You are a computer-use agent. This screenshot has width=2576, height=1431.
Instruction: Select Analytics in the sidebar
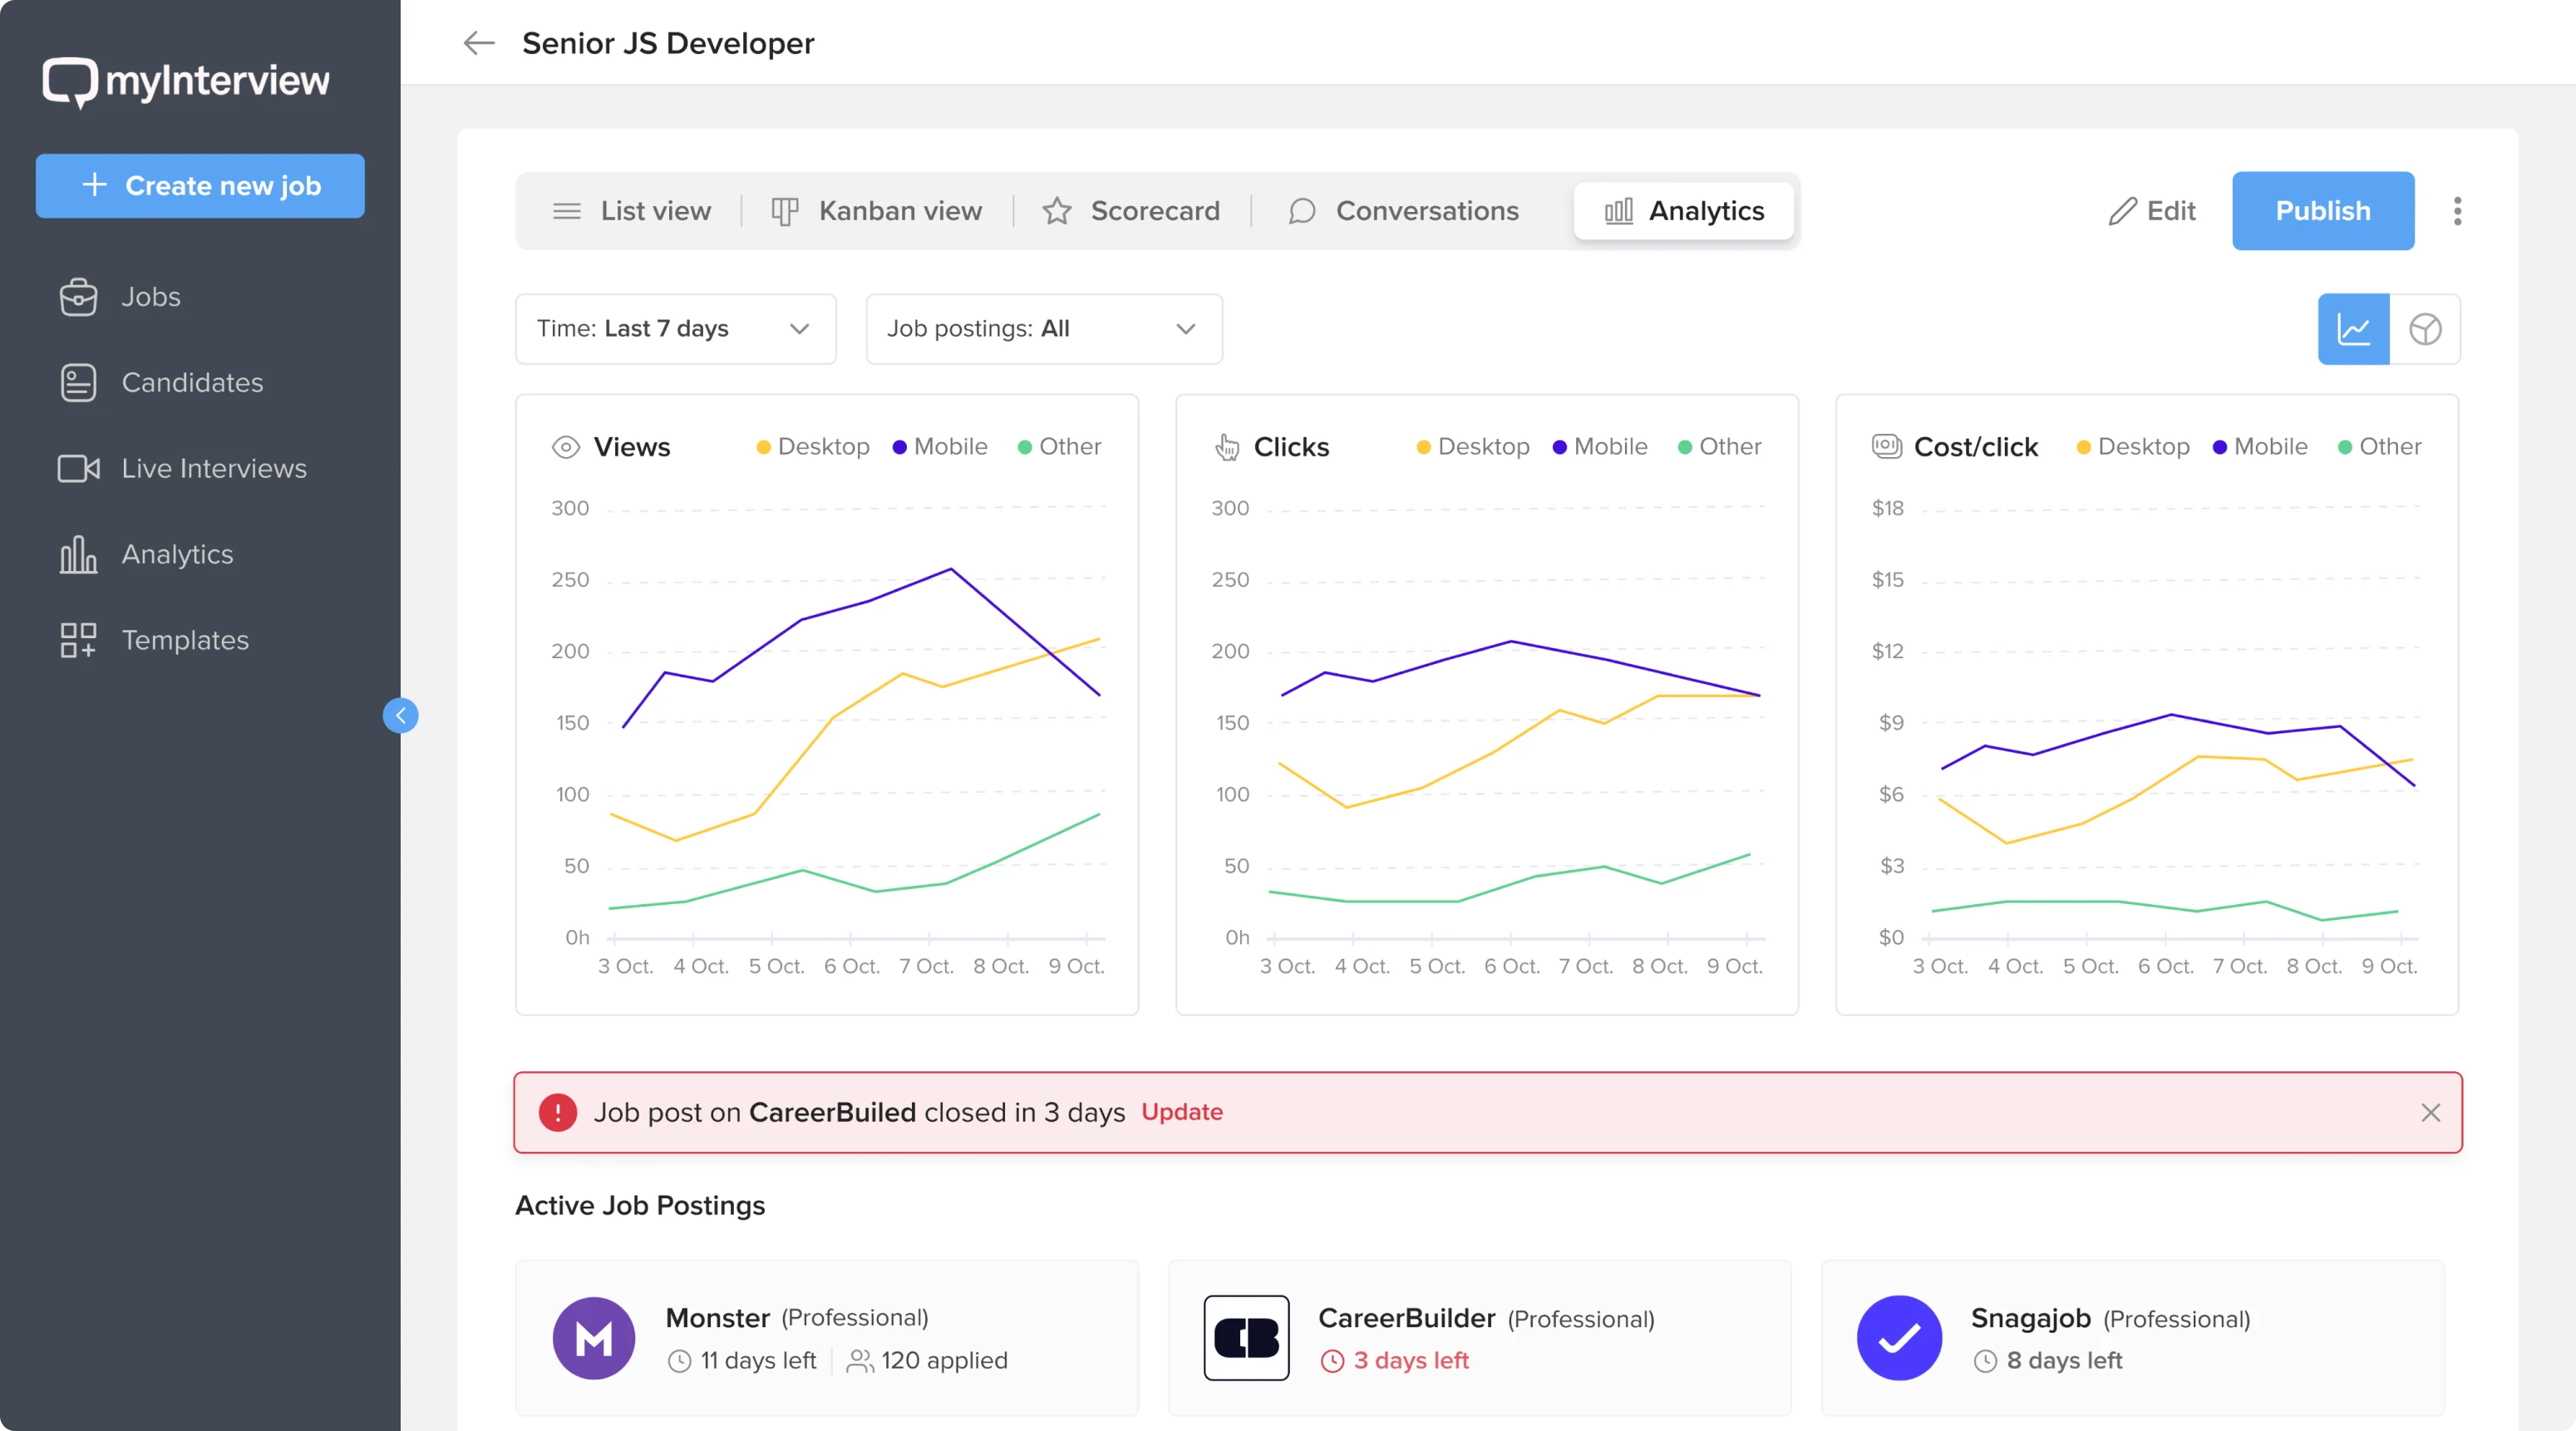click(177, 554)
